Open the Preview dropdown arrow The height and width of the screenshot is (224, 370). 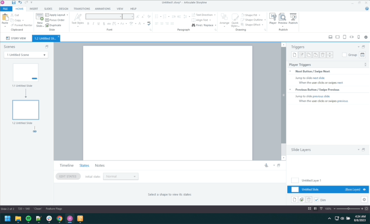click(283, 26)
